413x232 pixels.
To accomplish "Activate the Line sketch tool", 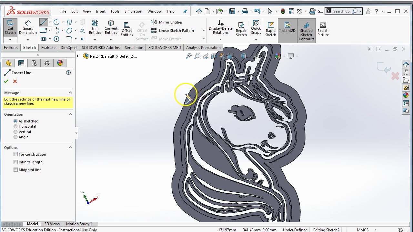I will (x=43, y=22).
